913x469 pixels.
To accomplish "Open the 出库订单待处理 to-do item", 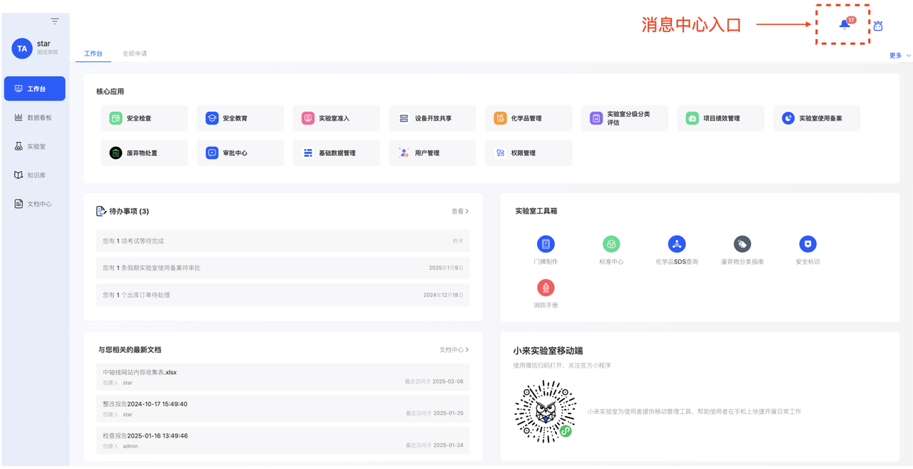I will tap(283, 295).
